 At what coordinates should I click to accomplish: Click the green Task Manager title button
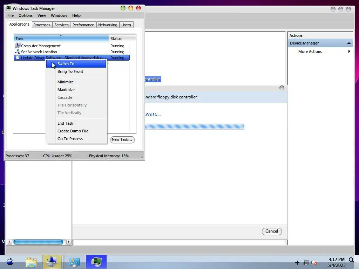tap(123, 8)
